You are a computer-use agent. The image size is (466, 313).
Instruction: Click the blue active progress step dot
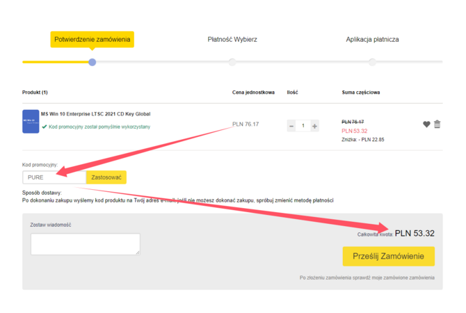pos(92,62)
